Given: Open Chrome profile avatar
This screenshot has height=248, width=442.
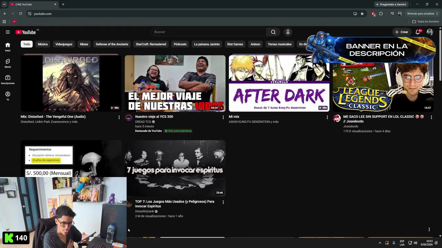Looking at the screenshot, I should [x=400, y=14].
